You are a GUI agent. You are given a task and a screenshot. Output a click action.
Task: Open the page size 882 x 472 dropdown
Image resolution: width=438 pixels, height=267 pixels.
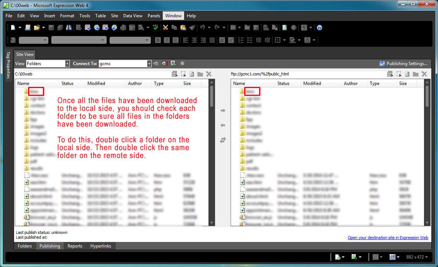[417, 257]
